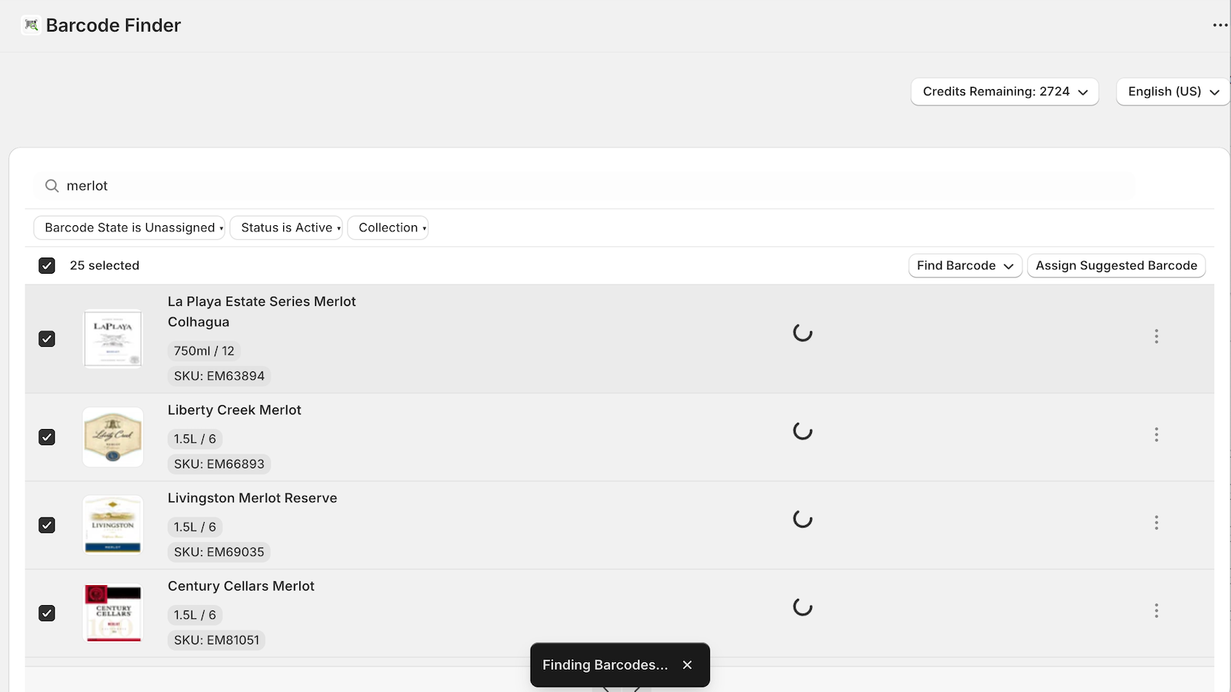Screen dimensions: 1231x692
Task: Click the search magnifier icon
Action: pos(52,186)
